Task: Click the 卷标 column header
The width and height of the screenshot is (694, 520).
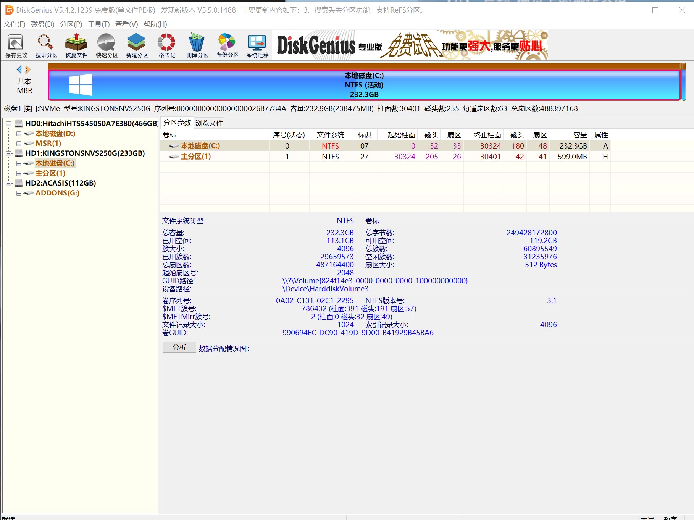Action: pyautogui.click(x=215, y=135)
